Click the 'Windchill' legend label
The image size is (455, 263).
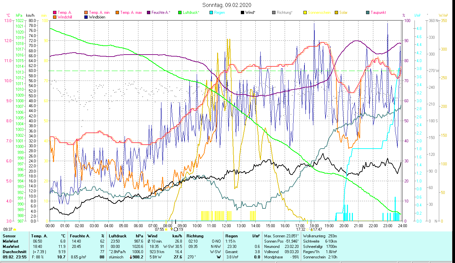pos(65,17)
